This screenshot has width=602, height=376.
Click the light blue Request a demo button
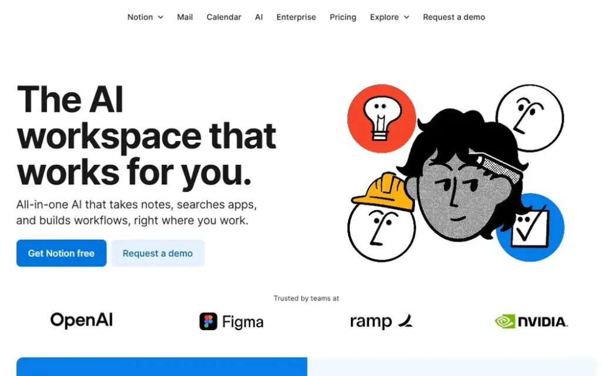(x=158, y=253)
